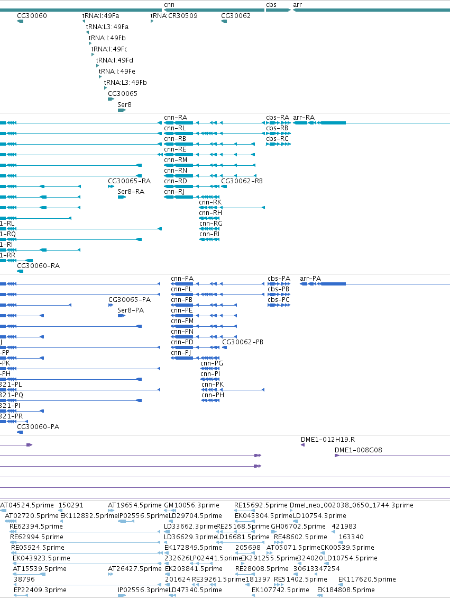The height and width of the screenshot is (598, 450).
Task: Select the tRNA:I:49Fe label
Action: (x=117, y=71)
